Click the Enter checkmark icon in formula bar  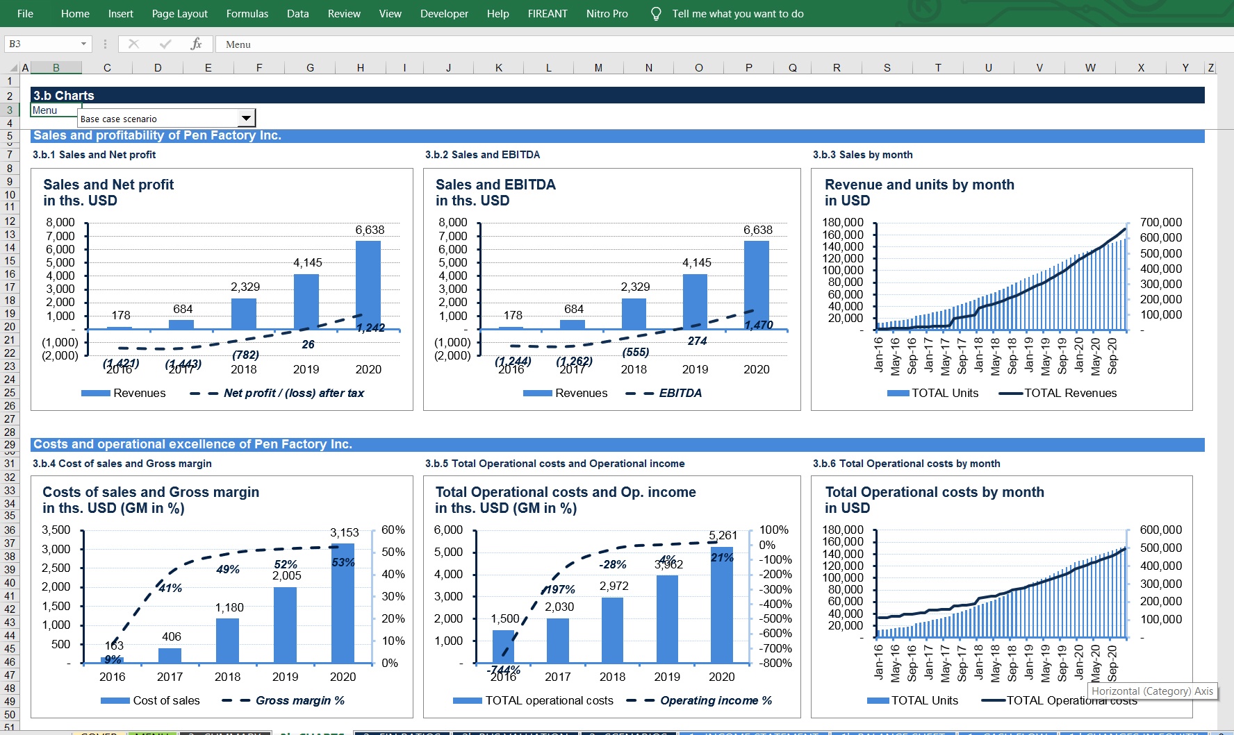point(165,44)
